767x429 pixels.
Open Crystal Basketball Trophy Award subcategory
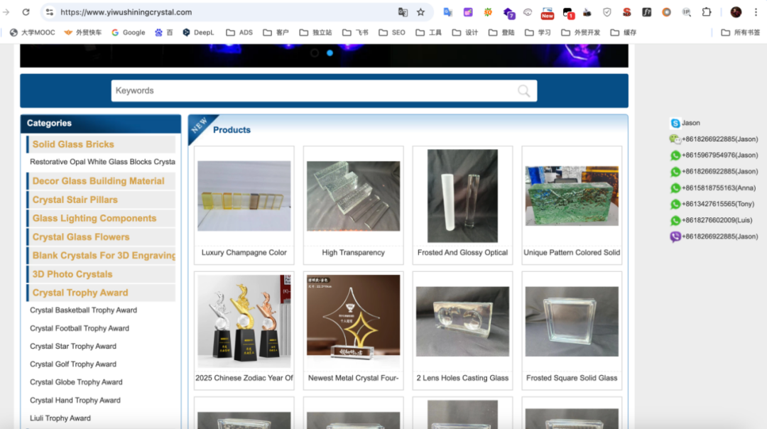tap(83, 310)
